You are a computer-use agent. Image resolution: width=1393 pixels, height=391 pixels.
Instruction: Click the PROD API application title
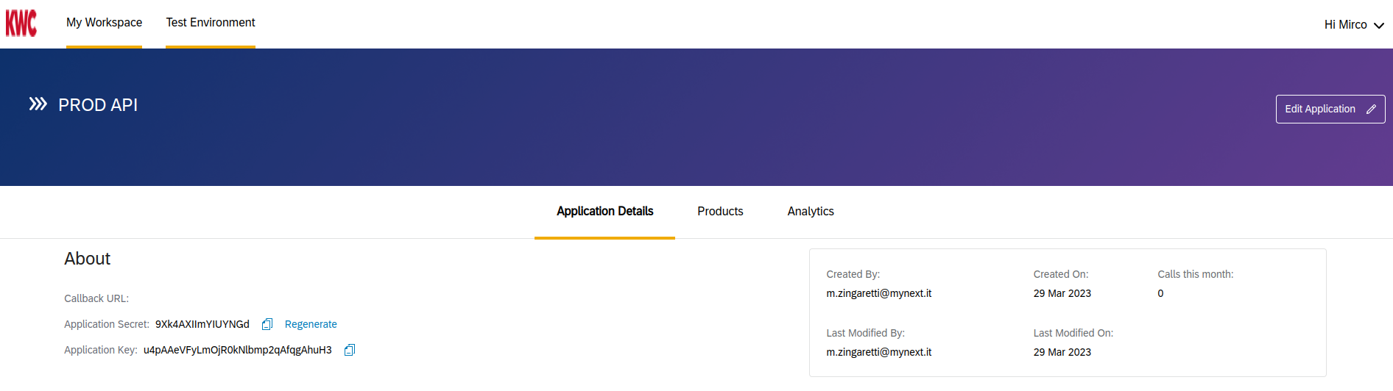pyautogui.click(x=98, y=105)
